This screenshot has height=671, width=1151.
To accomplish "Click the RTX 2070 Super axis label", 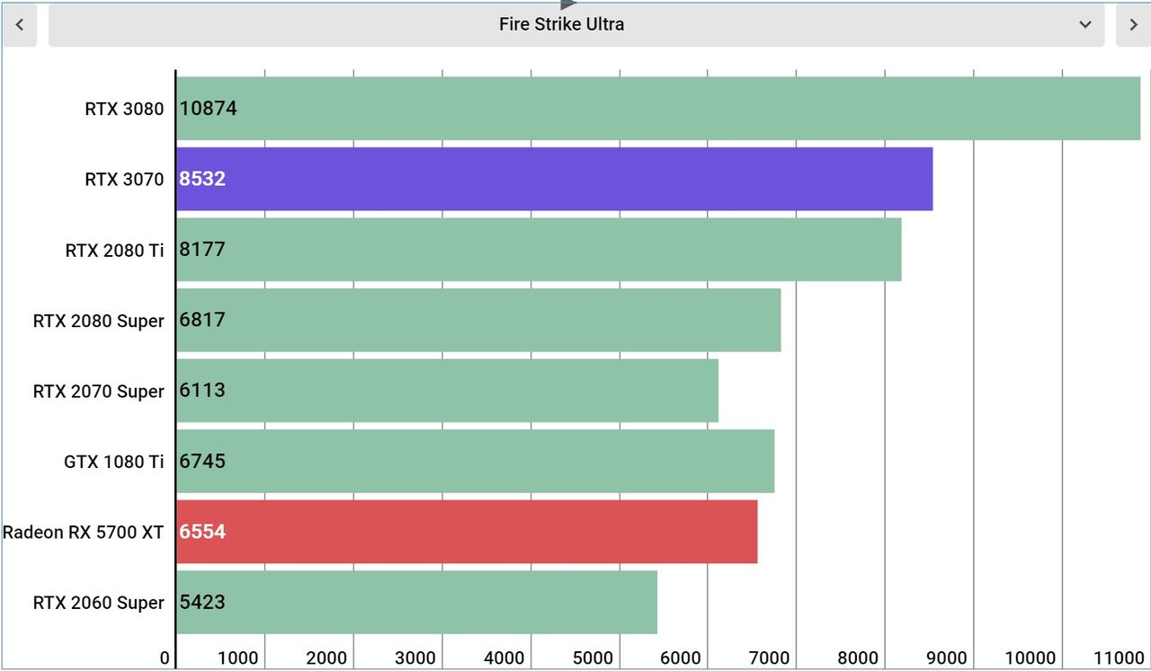I will [99, 391].
